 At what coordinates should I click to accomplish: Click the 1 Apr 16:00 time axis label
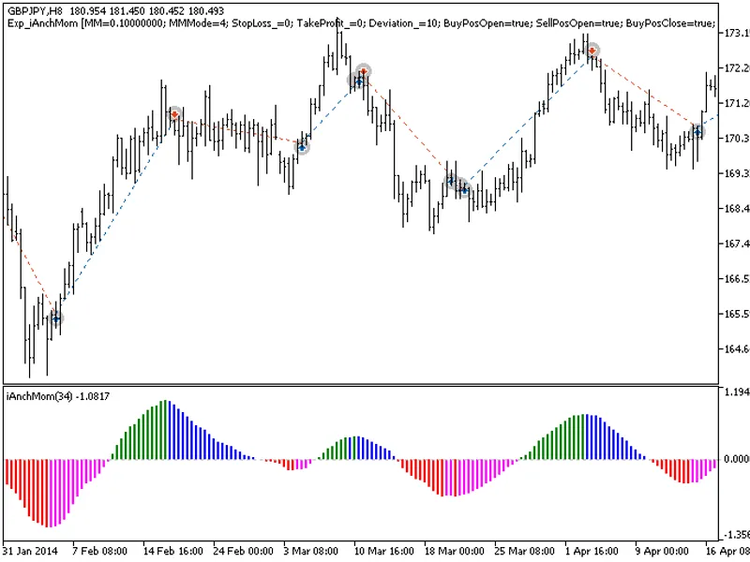(592, 551)
